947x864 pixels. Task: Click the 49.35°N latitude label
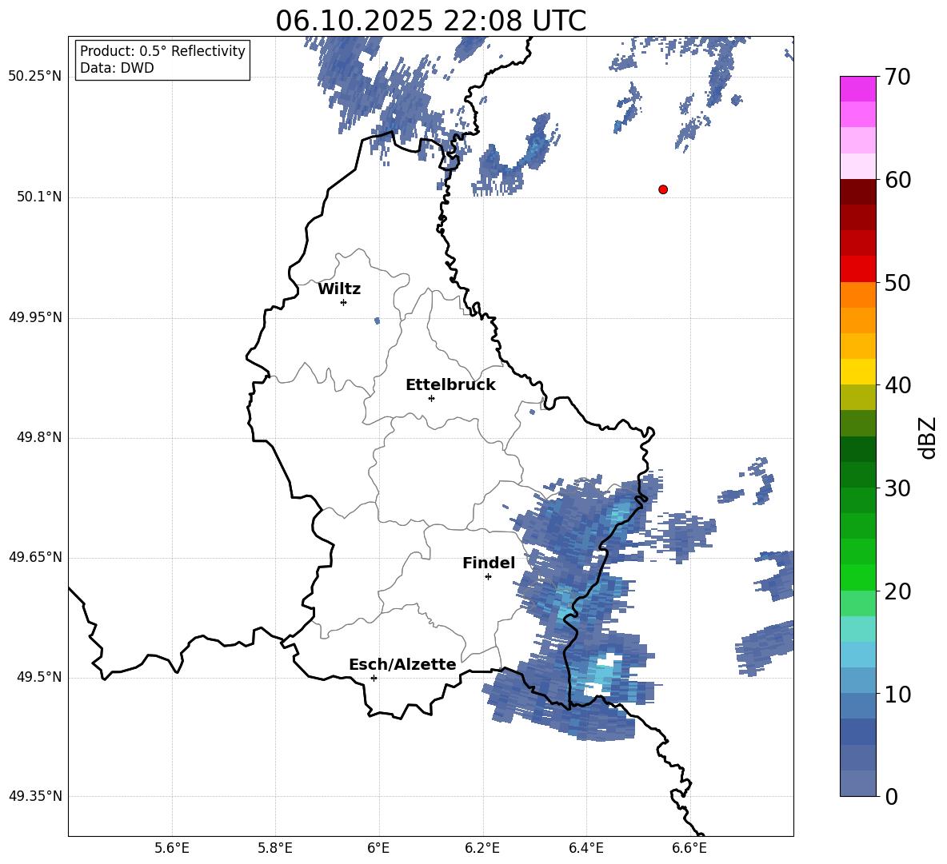[x=35, y=796]
